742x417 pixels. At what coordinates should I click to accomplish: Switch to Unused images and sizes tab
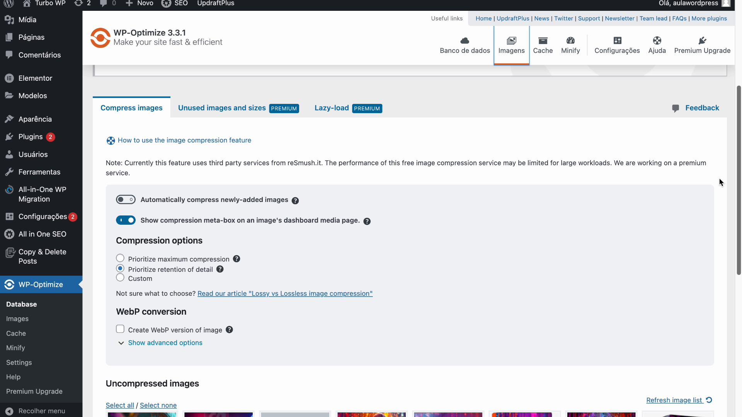point(222,108)
